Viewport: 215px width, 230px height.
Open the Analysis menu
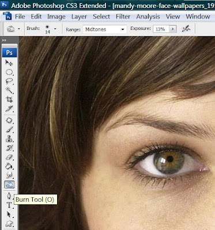(148, 17)
